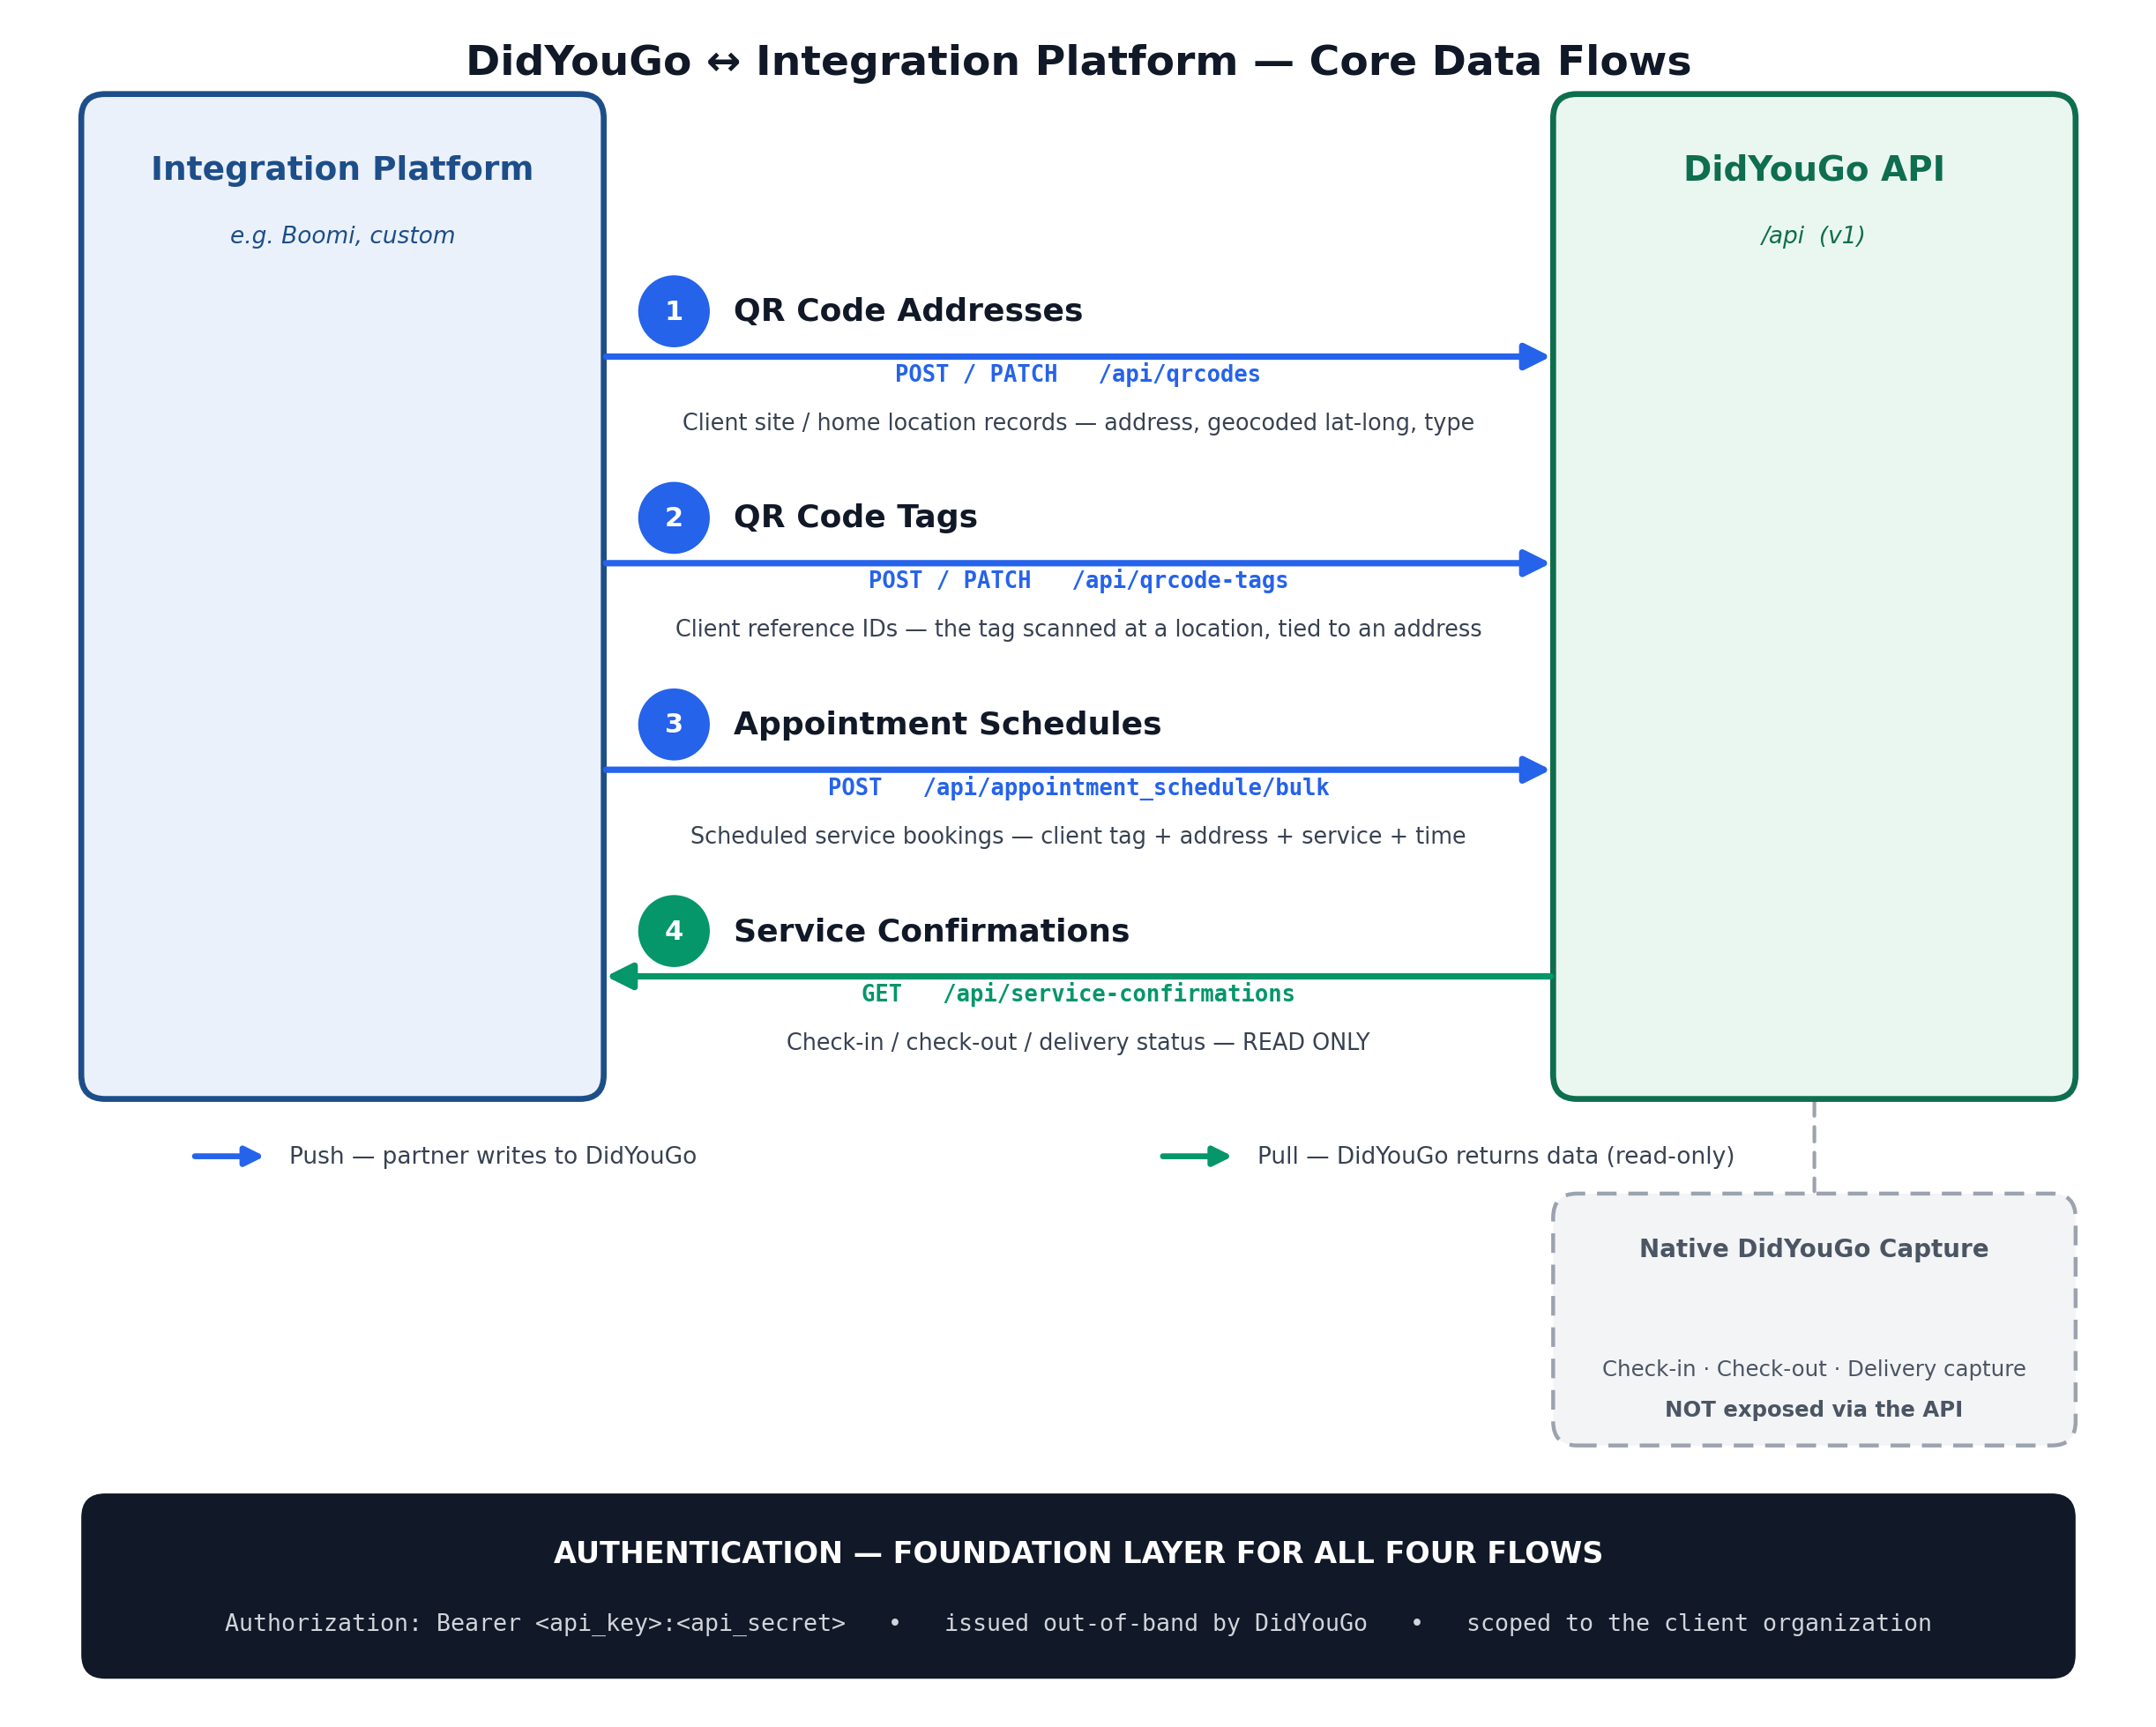2156x1727 pixels.
Task: Click the 'QR Code Addresses' flow title
Action: tap(908, 311)
